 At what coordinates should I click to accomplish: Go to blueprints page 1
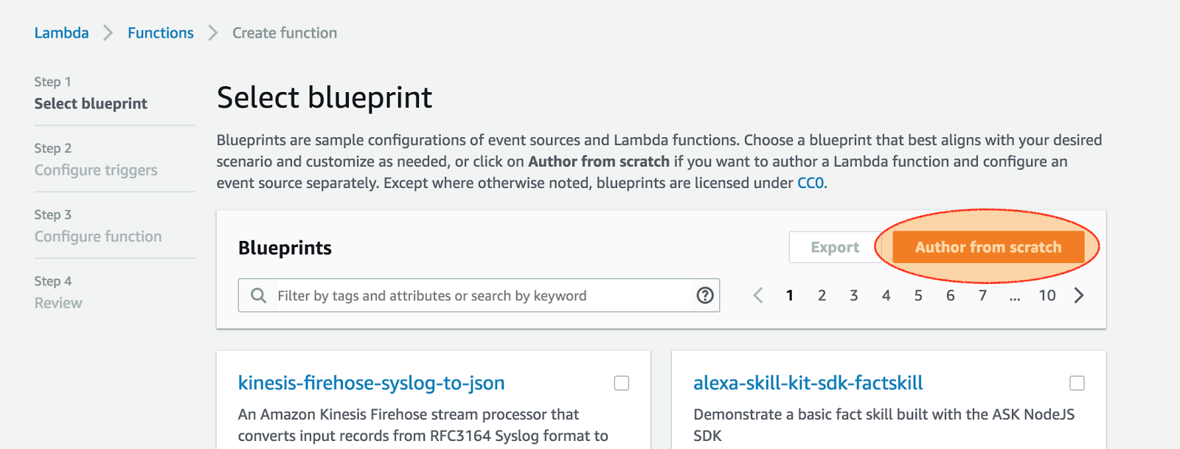coord(790,296)
